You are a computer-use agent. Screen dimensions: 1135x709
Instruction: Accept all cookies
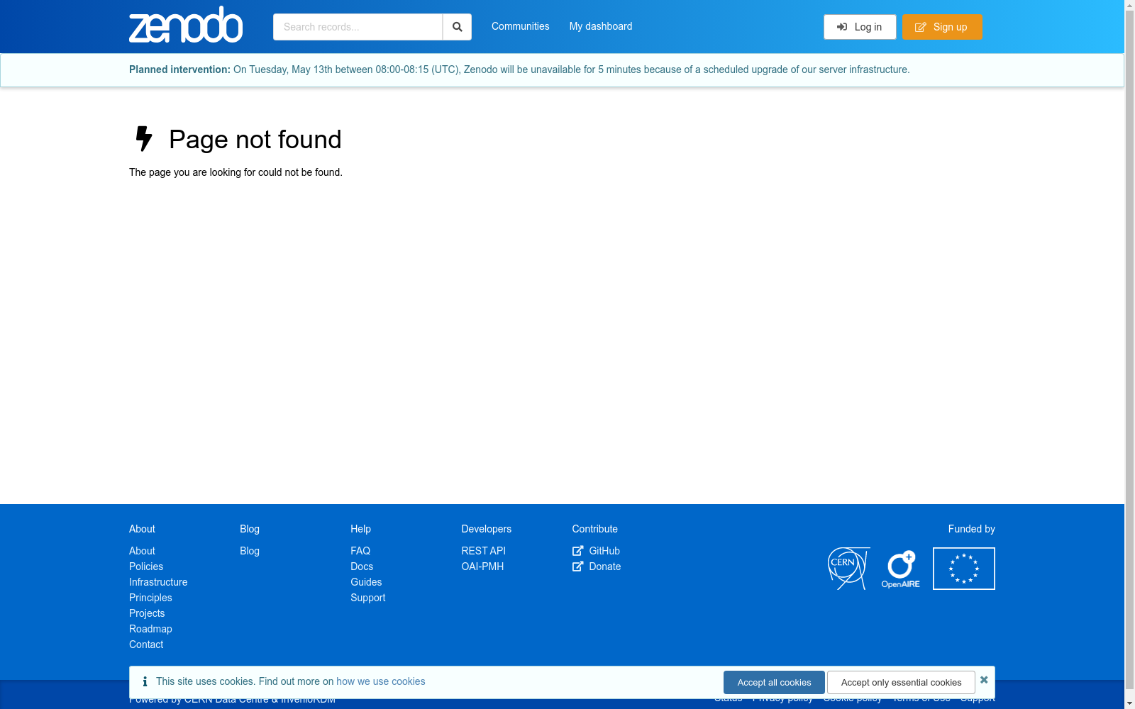pyautogui.click(x=774, y=682)
